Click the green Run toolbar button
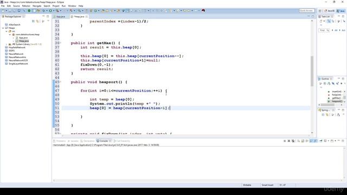This screenshot has width=347, height=195. point(50,11)
